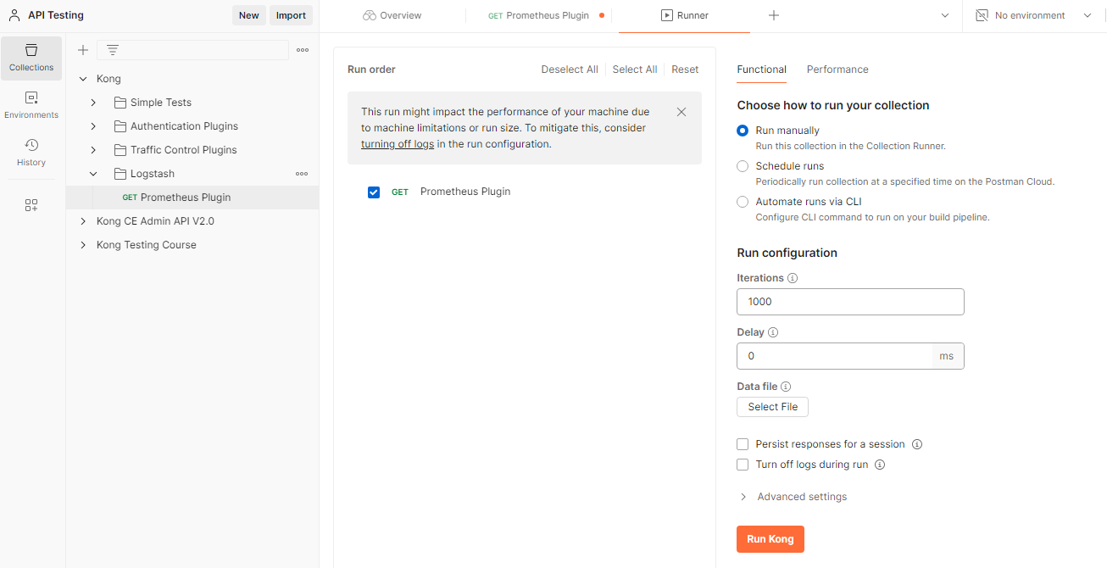Select the Schedule runs radio option
This screenshot has width=1107, height=568.
(x=743, y=166)
